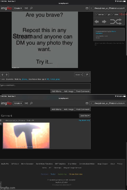
Task: Click the imgflip logo in the top screenshot
Action: click(6, 8)
